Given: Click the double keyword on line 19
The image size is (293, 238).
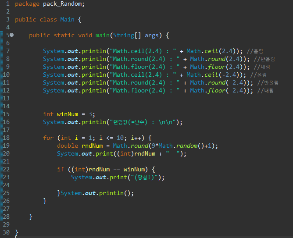Looking at the screenshot, I should tap(68, 146).
